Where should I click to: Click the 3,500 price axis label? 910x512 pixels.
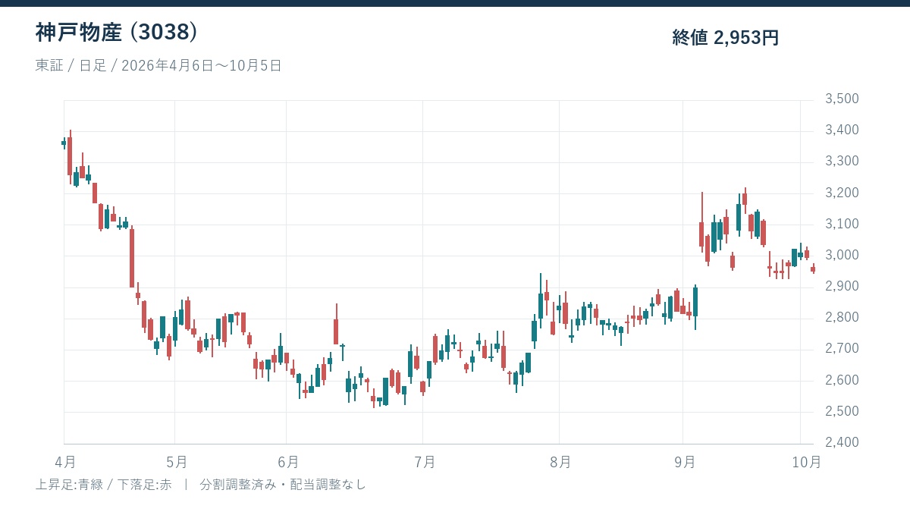(x=842, y=99)
